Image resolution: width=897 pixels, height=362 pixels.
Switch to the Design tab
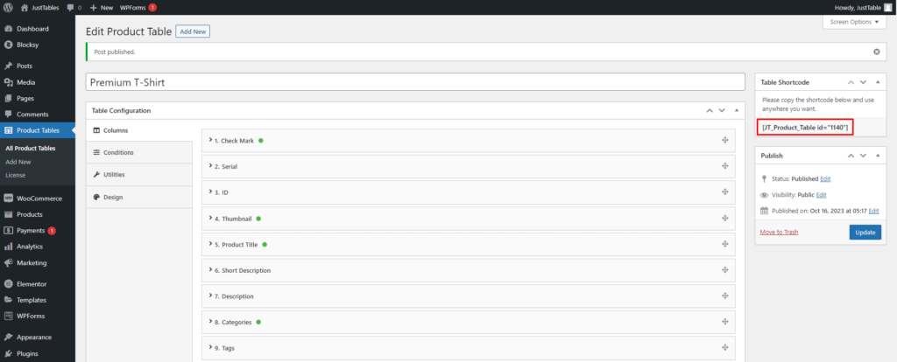coord(112,197)
